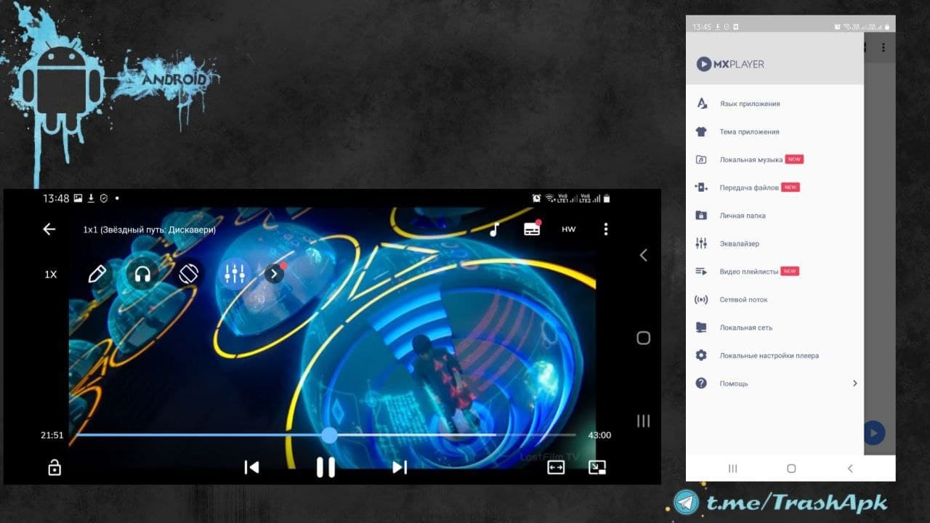Open the subtitles icon in the player
Viewport: 930px width, 523px height.
pos(532,229)
